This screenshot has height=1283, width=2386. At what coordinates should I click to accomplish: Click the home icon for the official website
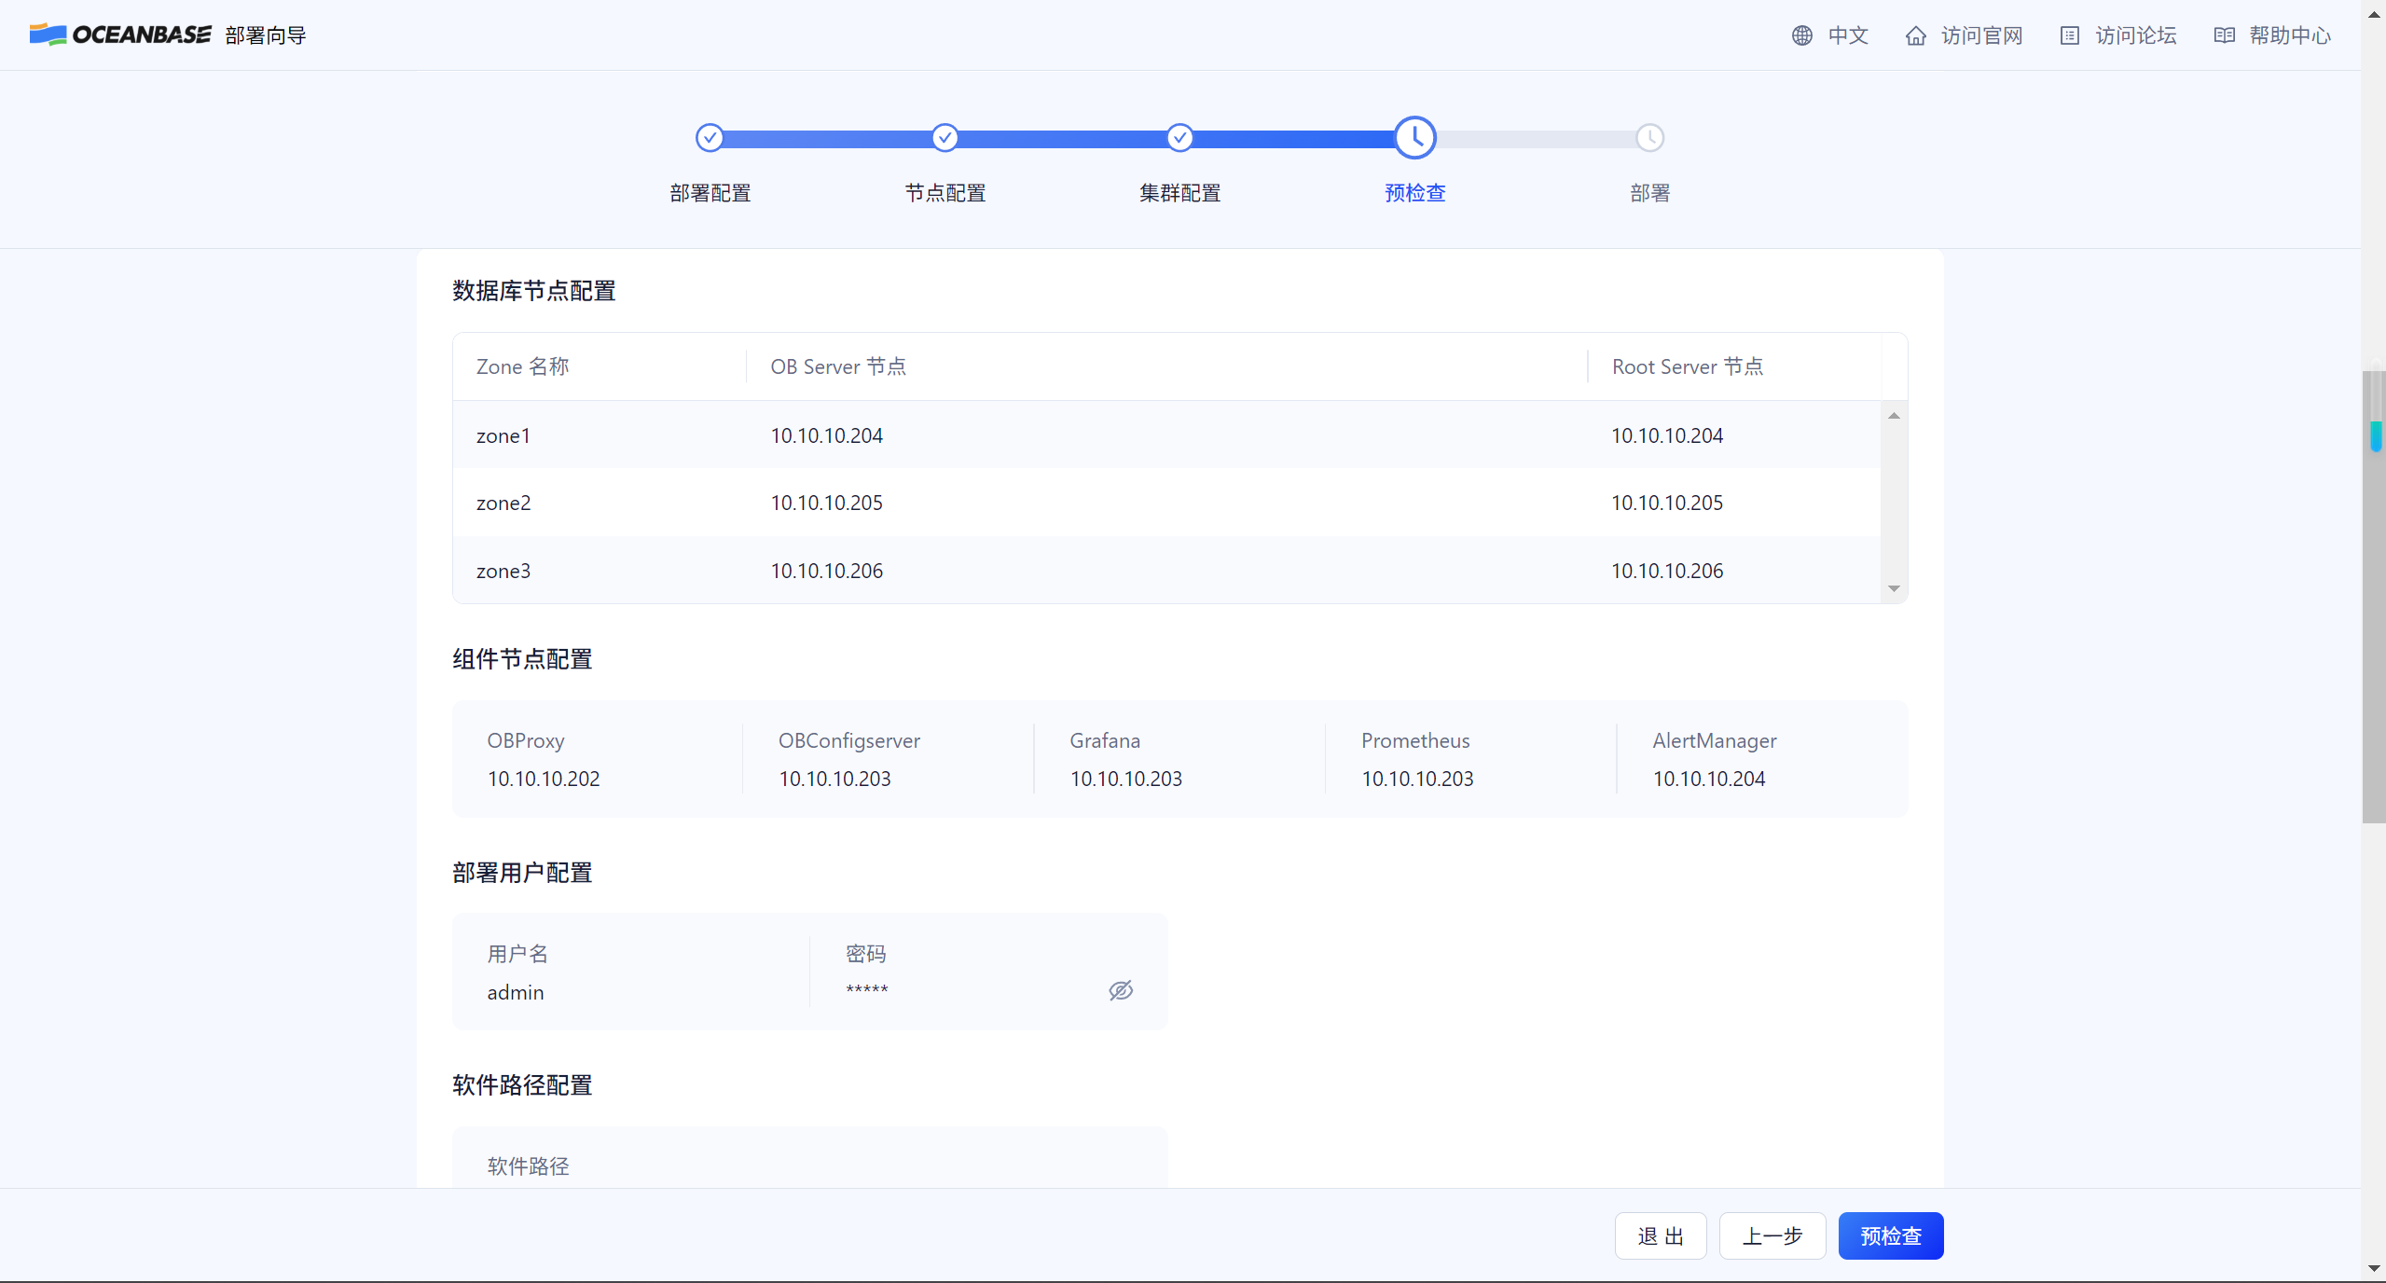click(x=1915, y=35)
